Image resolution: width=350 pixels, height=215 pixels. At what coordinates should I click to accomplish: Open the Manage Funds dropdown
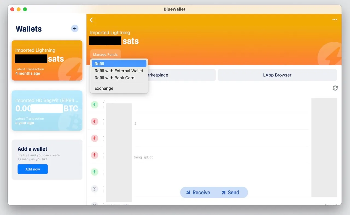(x=105, y=54)
